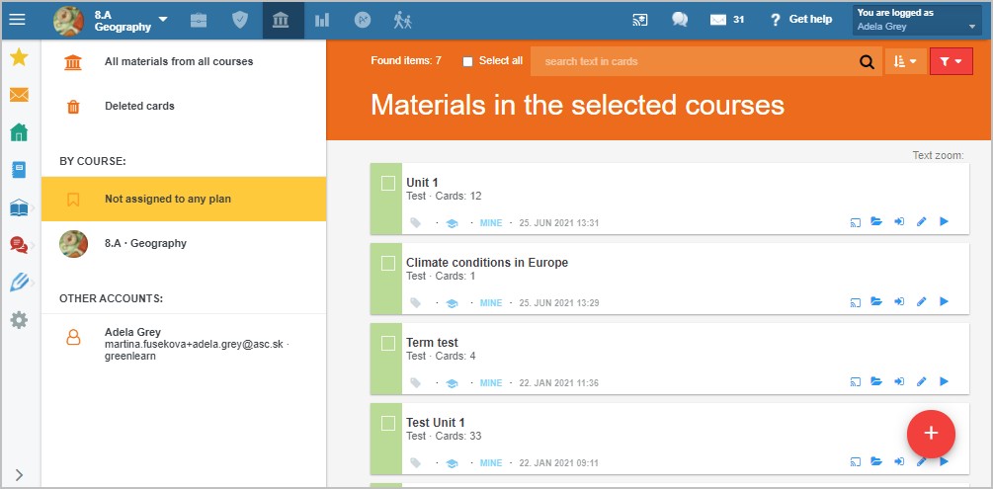Click the folder icon on Climate conditions card
The image size is (993, 489).
coord(876,301)
